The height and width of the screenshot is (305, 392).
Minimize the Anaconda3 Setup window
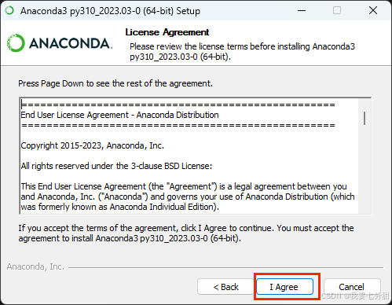coord(302,11)
